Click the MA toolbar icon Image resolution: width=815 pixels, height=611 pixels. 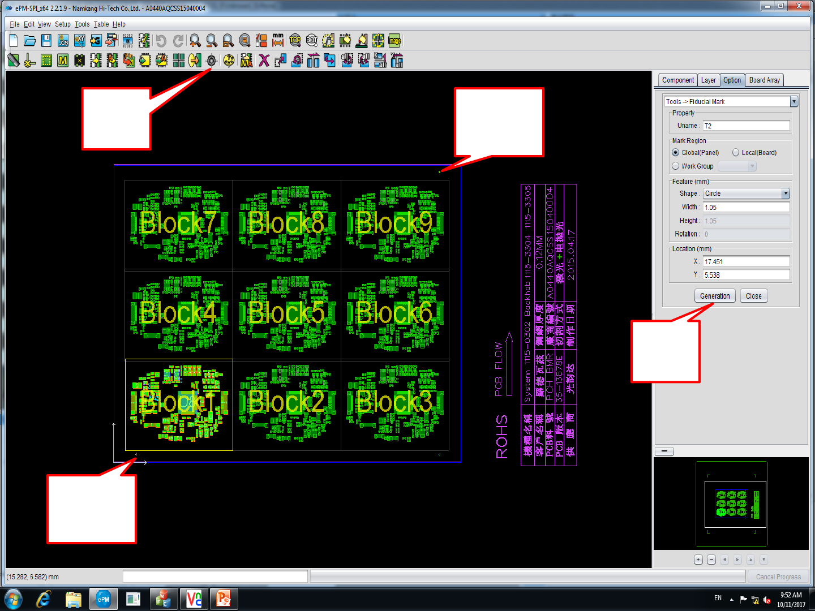(x=246, y=60)
